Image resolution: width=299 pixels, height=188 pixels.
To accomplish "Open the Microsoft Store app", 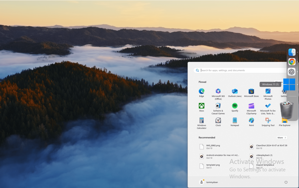I will coord(251,91).
